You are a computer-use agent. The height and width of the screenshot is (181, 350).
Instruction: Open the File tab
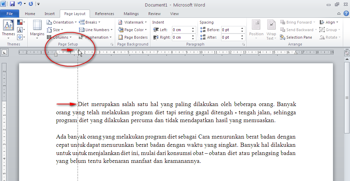point(10,14)
